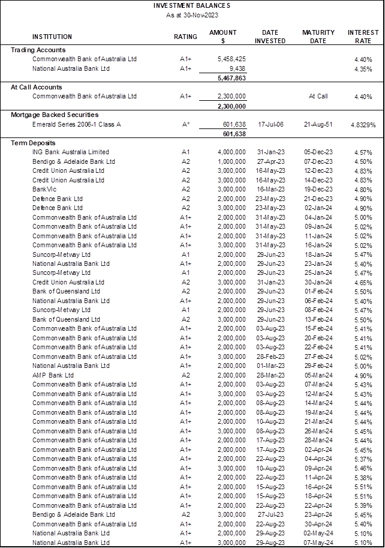The height and width of the screenshot is (548, 385).
Task: Click the INVESTMENT BALANCES title
Action: pyautogui.click(x=192, y=5)
